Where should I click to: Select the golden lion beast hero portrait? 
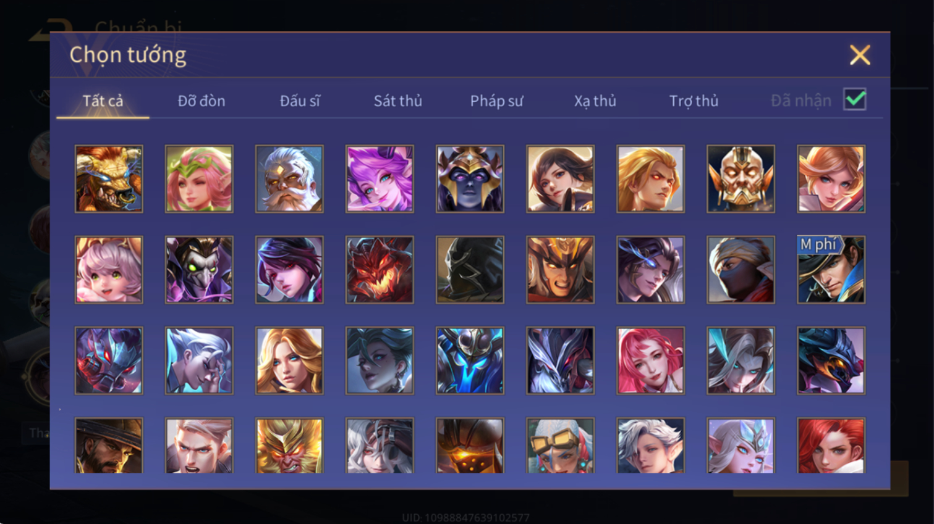109,179
